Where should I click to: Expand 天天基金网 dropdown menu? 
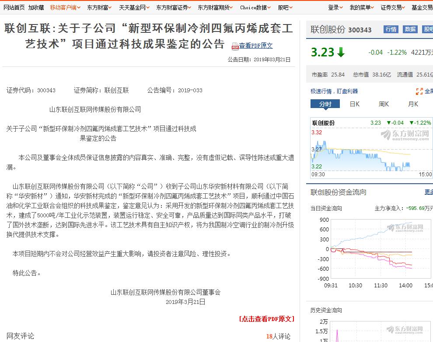click(134, 7)
